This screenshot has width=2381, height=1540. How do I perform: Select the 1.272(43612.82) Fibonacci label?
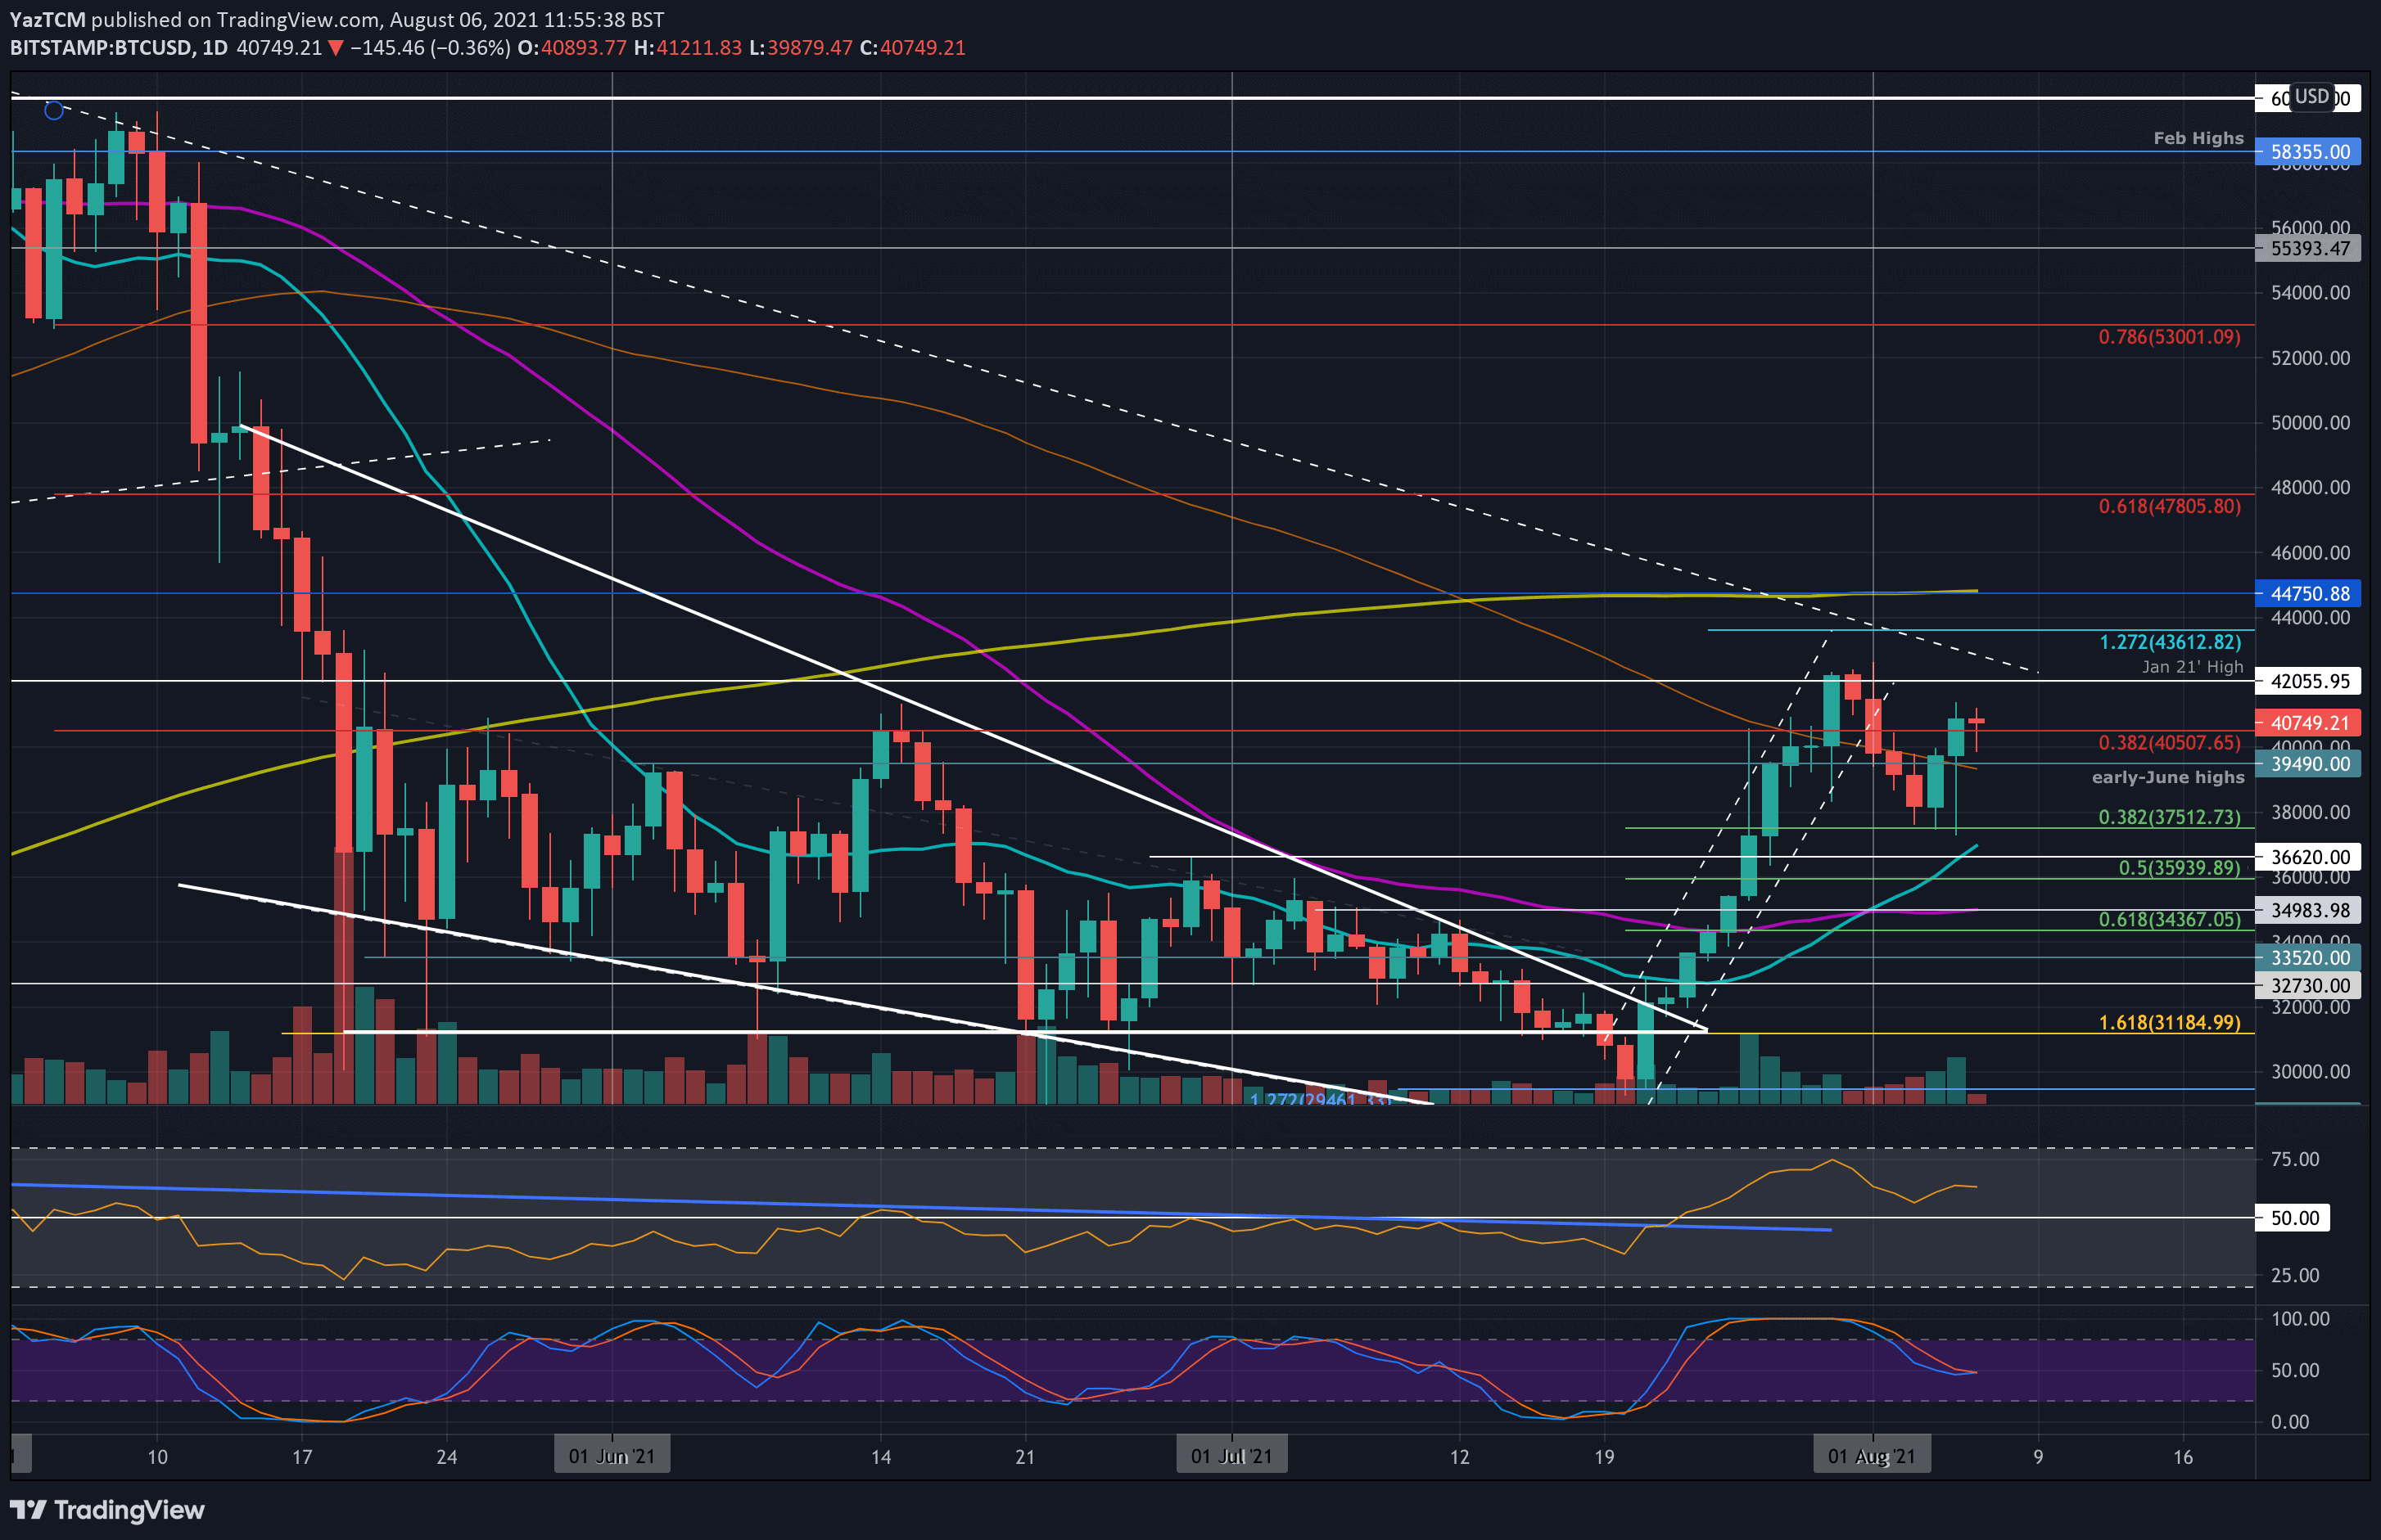point(2169,642)
